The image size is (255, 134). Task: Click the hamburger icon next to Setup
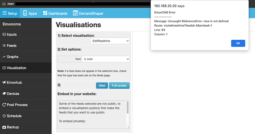(x=4, y=13)
